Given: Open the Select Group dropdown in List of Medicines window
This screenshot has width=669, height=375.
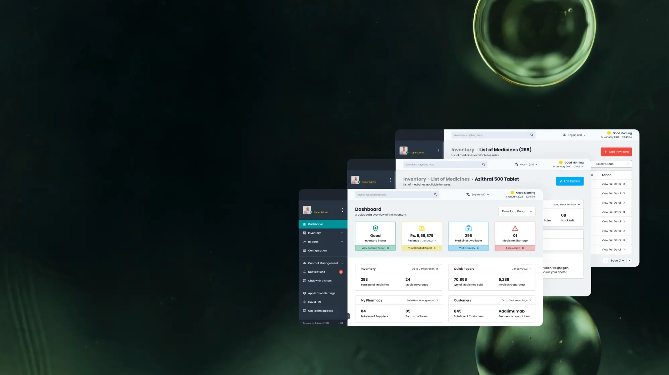Looking at the screenshot, I should pos(611,164).
